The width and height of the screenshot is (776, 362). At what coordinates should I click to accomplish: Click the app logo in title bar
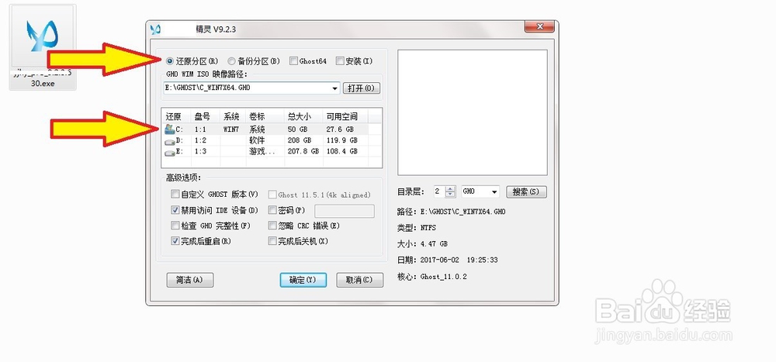tap(155, 29)
